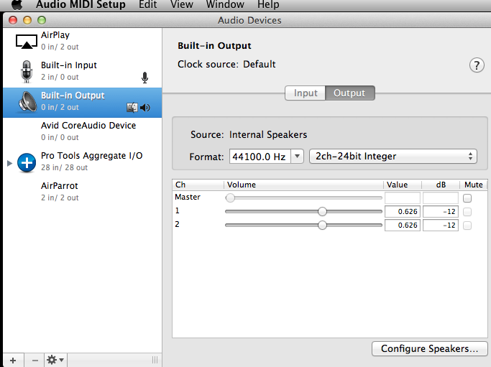Viewport: 491px width, 367px height.
Task: Zoom the Audio Devices window green button
Action: [x=42, y=20]
